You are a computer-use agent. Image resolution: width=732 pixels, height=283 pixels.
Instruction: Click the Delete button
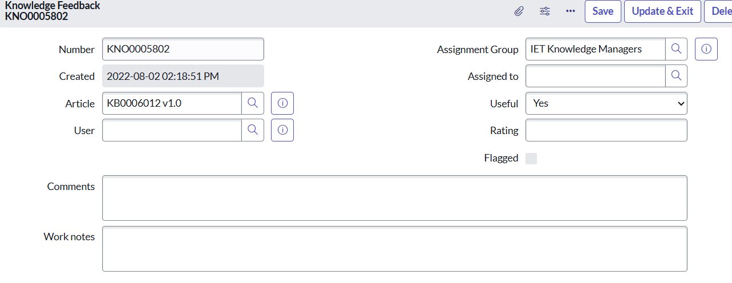[x=720, y=11]
